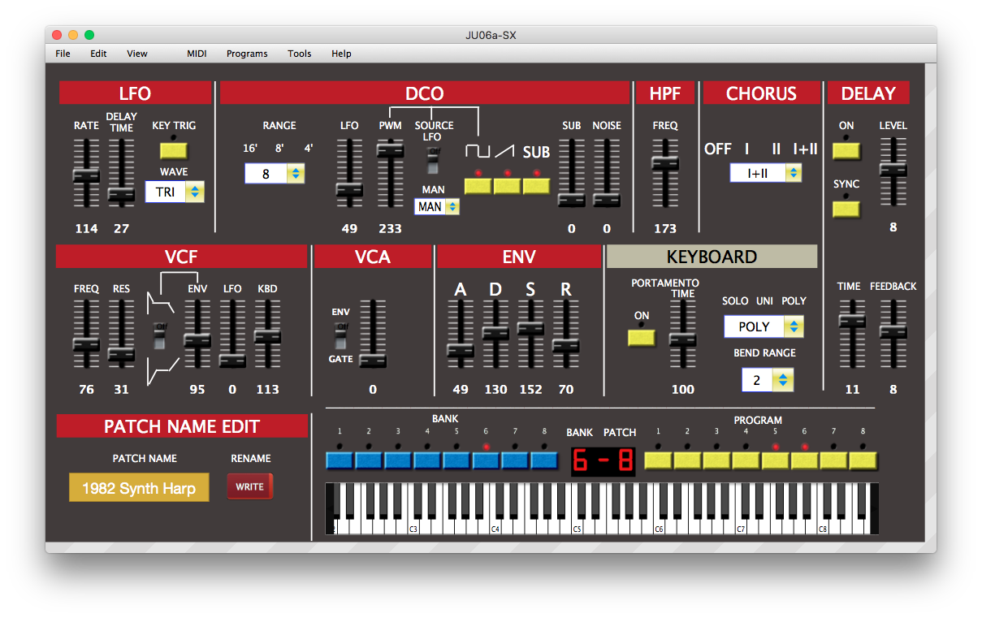The height and width of the screenshot is (618, 982).
Task: Click patch name field 1982 Synth Harp
Action: click(139, 487)
